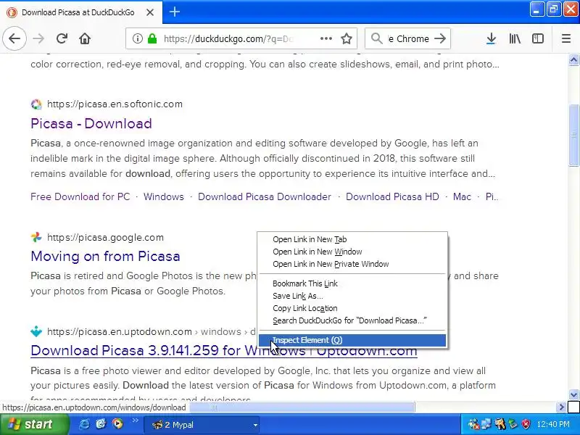Click the vertical scrollbar thumb
Image resolution: width=580 pixels, height=435 pixels.
coord(573,136)
